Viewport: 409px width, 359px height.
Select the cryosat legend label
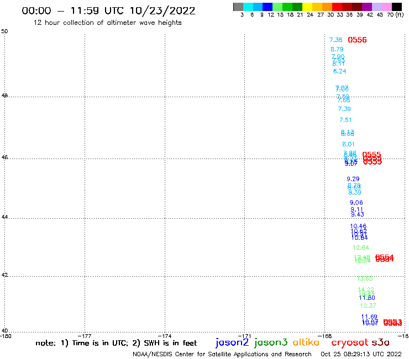click(350, 343)
